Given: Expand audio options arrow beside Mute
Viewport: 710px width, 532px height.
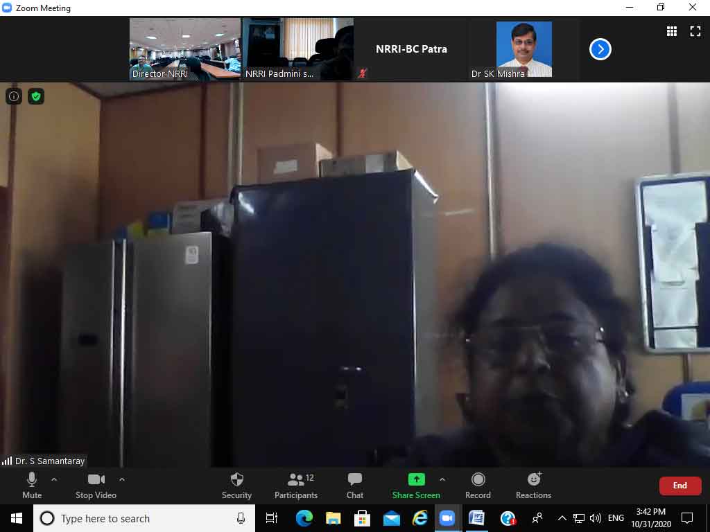Looking at the screenshot, I should (x=54, y=479).
